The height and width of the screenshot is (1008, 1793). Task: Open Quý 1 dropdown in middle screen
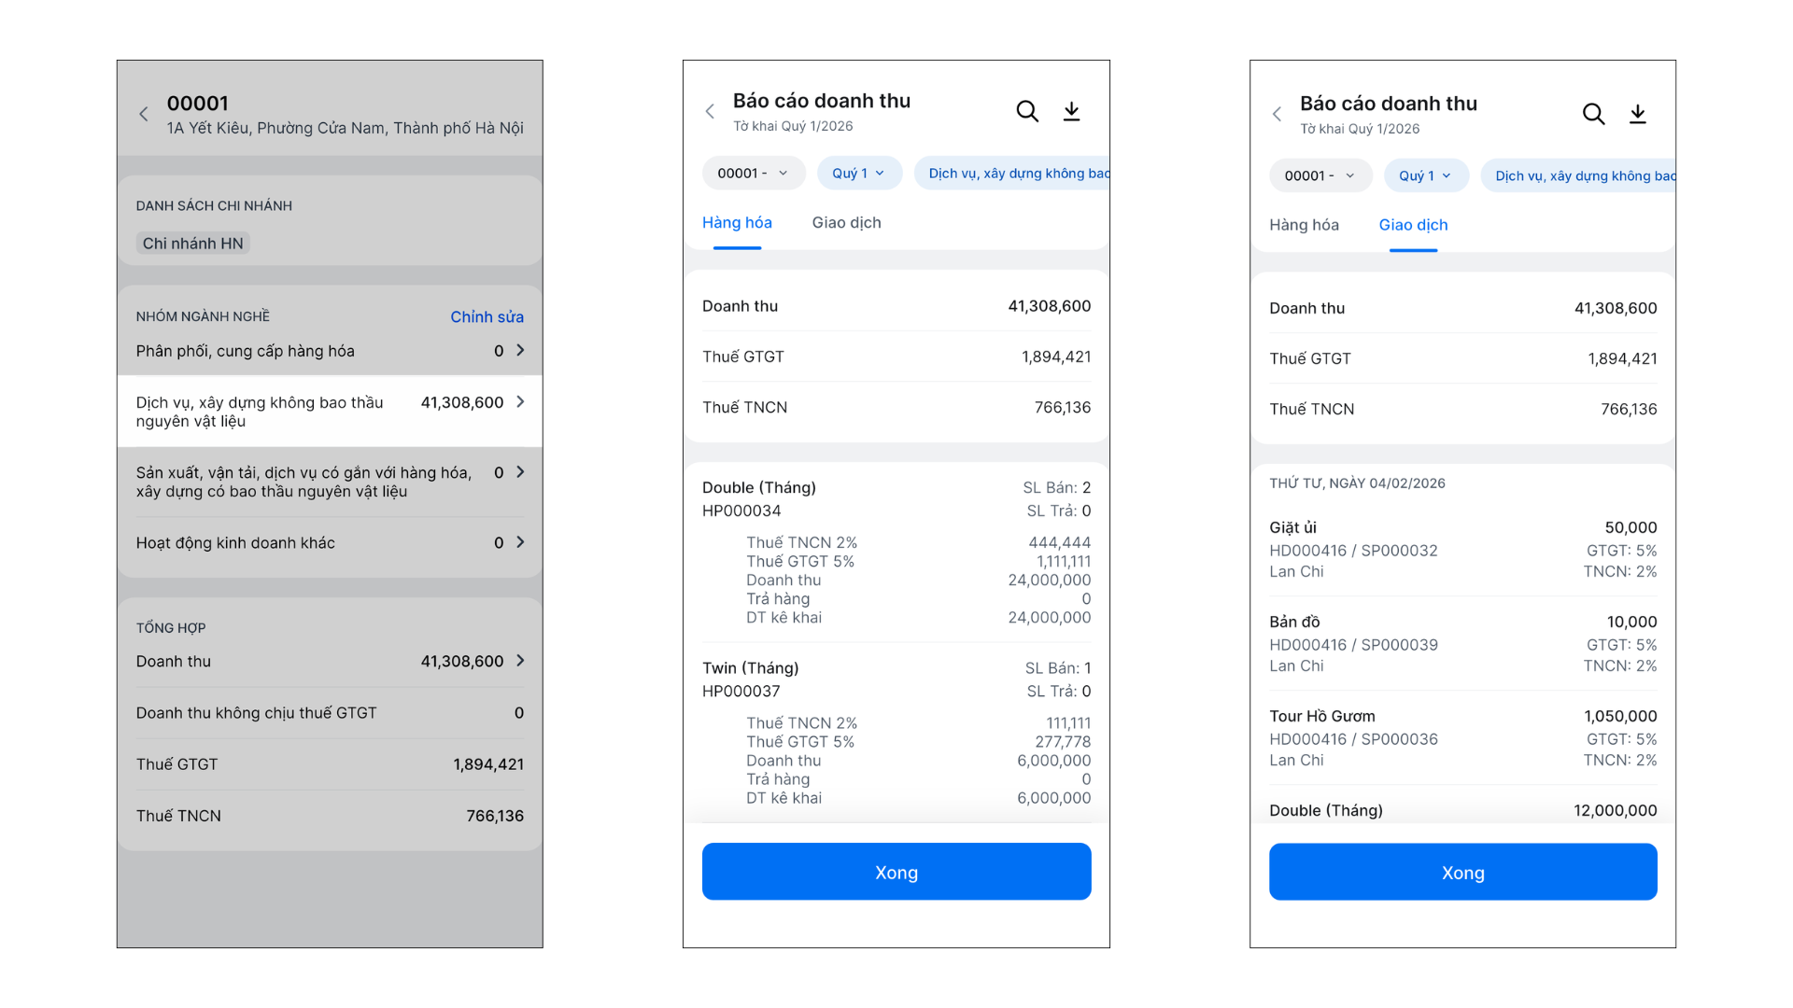click(858, 174)
